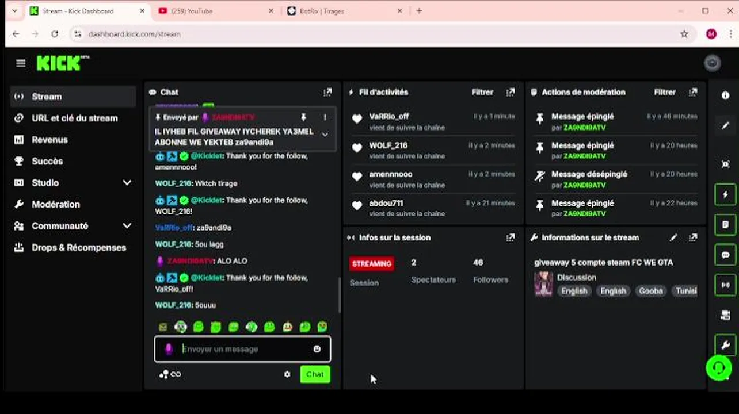739x414 pixels.
Task: Open chat settings gear icon
Action: (x=287, y=374)
